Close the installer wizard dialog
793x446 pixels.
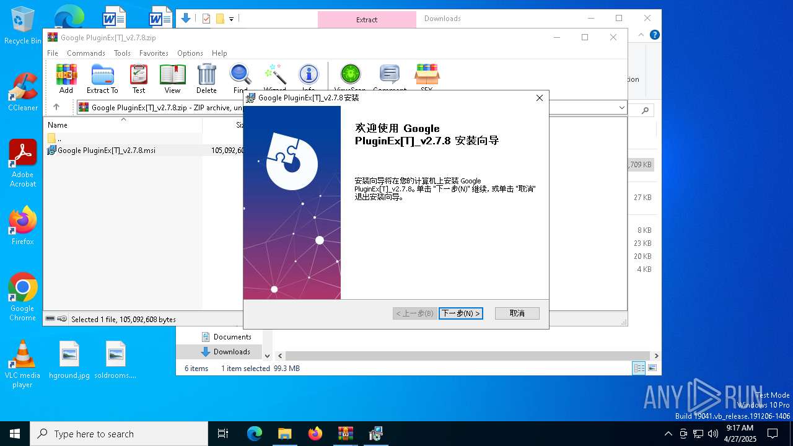[539, 98]
